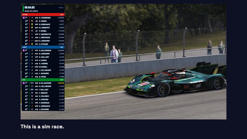Click driver name W. KOWAL

point(43,67)
